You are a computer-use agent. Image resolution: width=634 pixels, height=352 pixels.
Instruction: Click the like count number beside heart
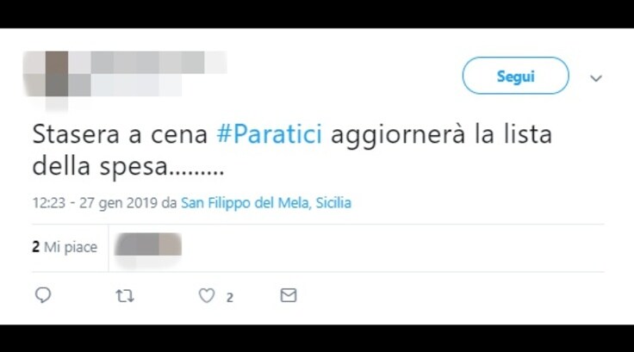pyautogui.click(x=230, y=298)
